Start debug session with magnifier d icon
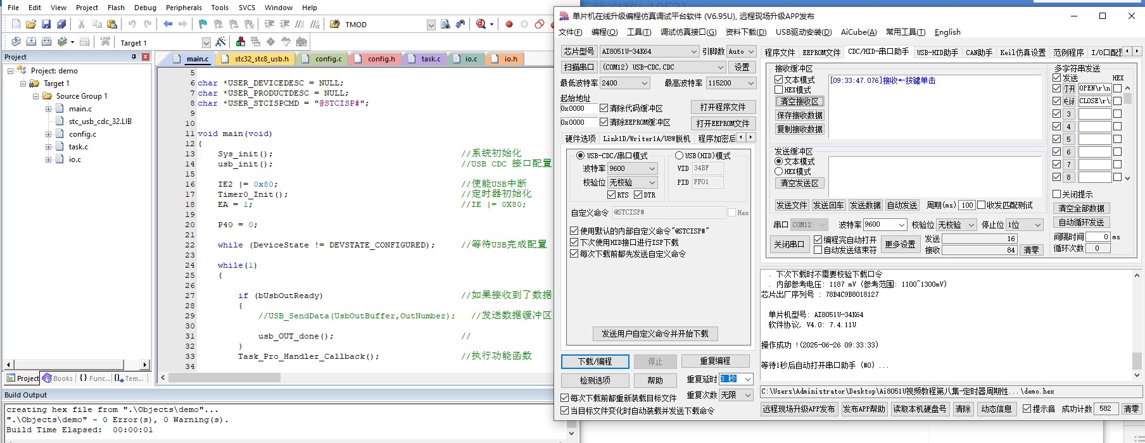The height and width of the screenshot is (443, 1145). click(481, 24)
